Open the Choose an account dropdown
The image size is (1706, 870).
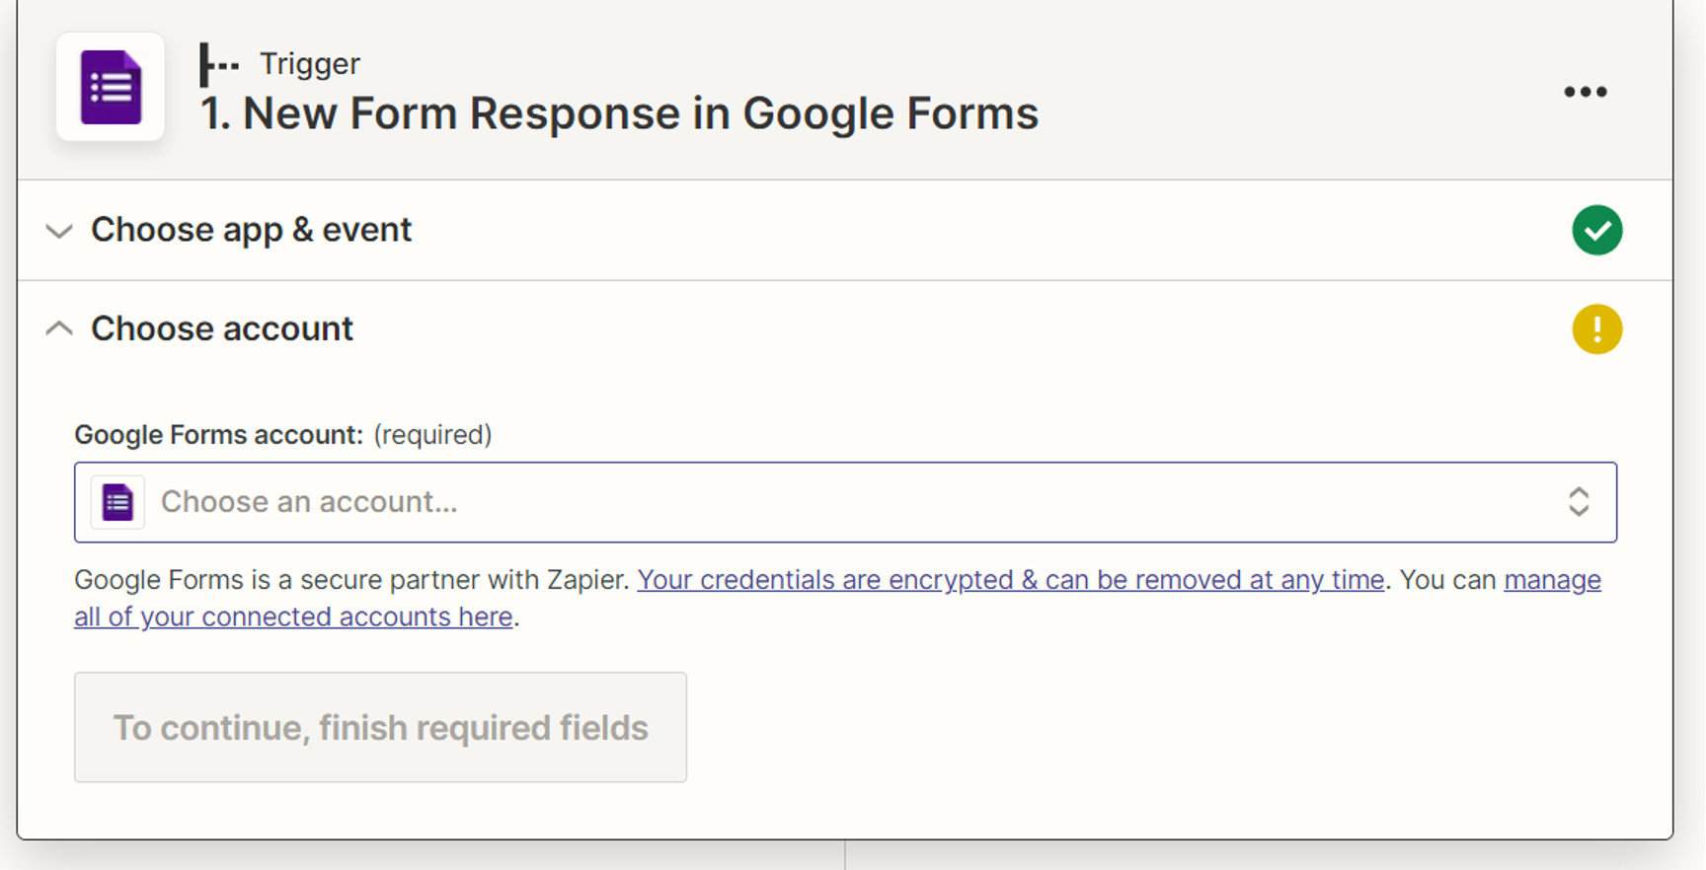click(x=845, y=502)
